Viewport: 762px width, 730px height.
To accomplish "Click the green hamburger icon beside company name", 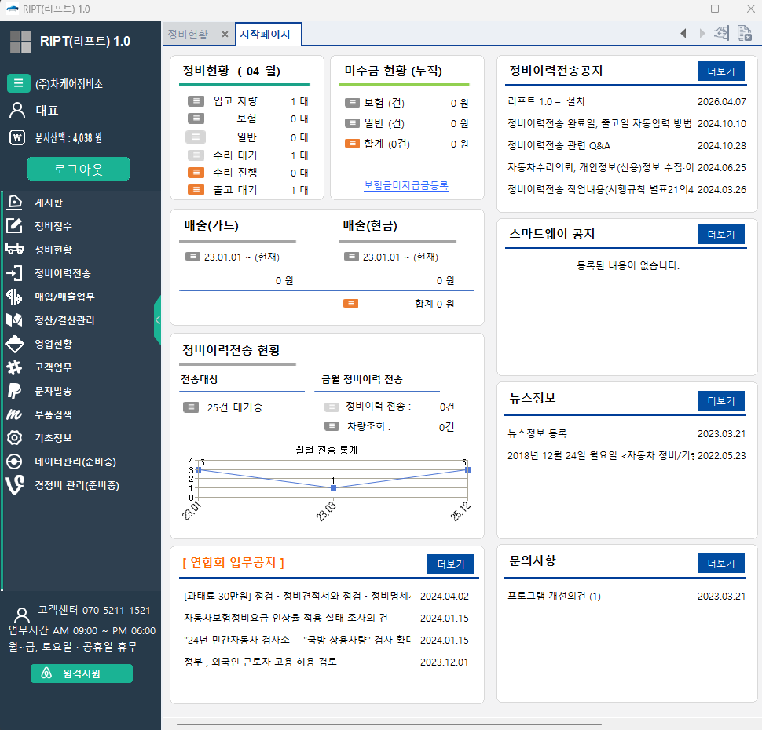I will click(x=19, y=83).
